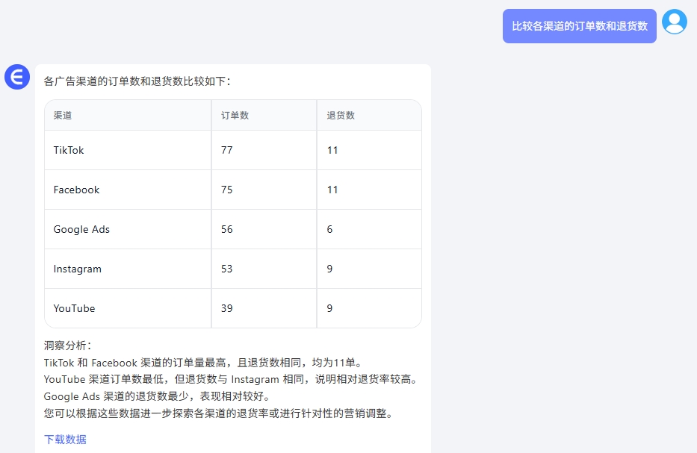Click the 退货数 column header
The image size is (697, 453).
pyautogui.click(x=369, y=115)
